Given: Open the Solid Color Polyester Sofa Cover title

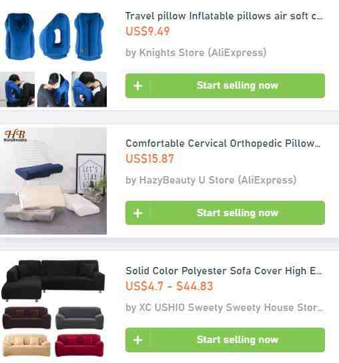Looking at the screenshot, I should [x=224, y=271].
